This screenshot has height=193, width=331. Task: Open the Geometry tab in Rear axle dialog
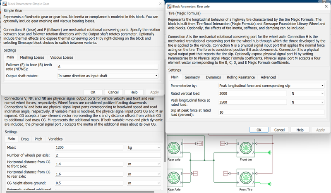pos(192,77)
